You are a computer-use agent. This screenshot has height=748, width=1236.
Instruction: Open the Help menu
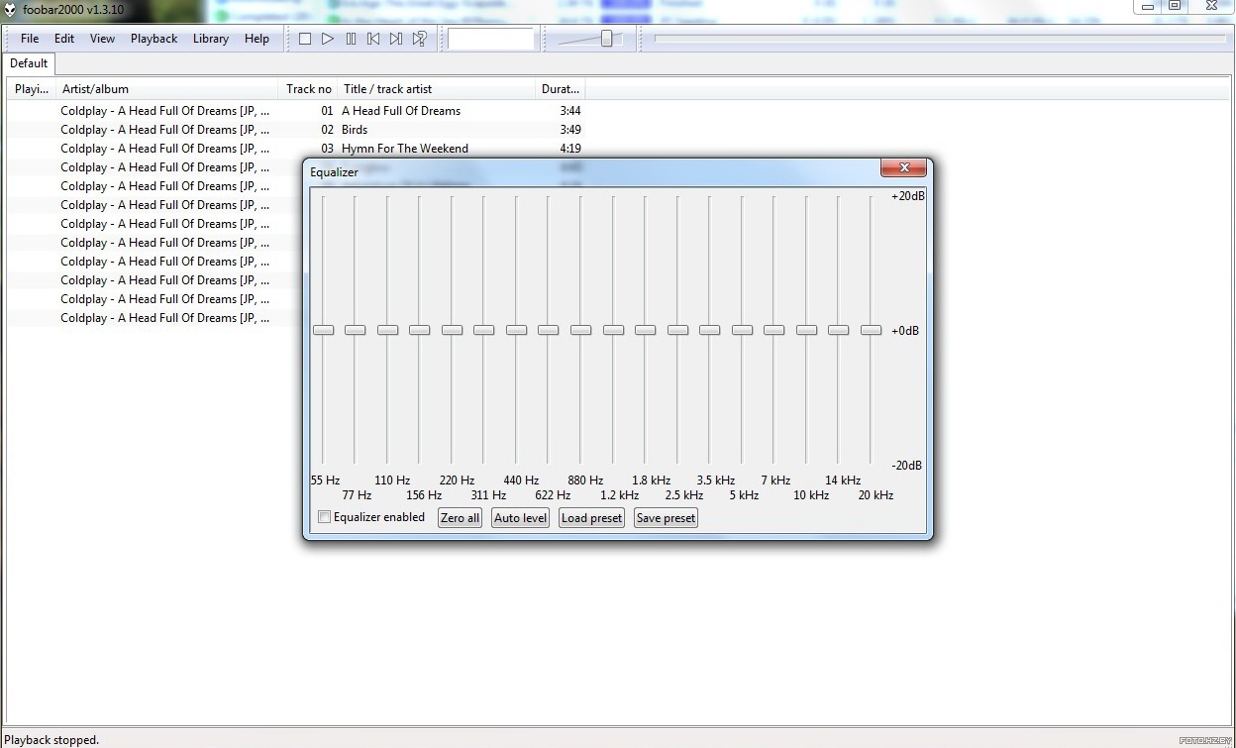point(257,39)
